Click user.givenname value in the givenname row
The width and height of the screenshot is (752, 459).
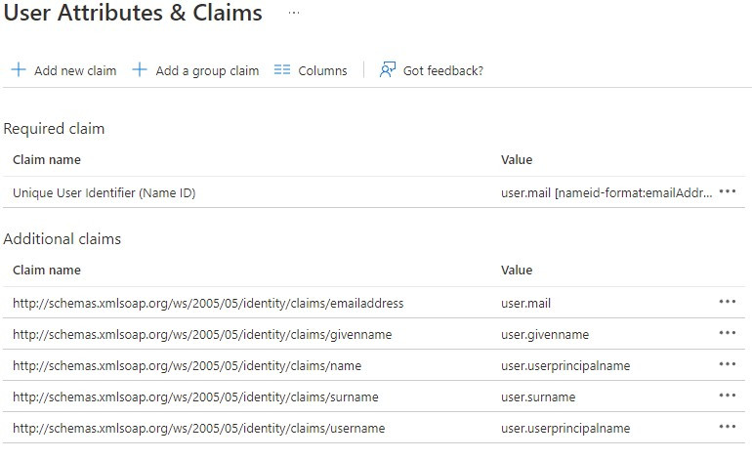[545, 335]
